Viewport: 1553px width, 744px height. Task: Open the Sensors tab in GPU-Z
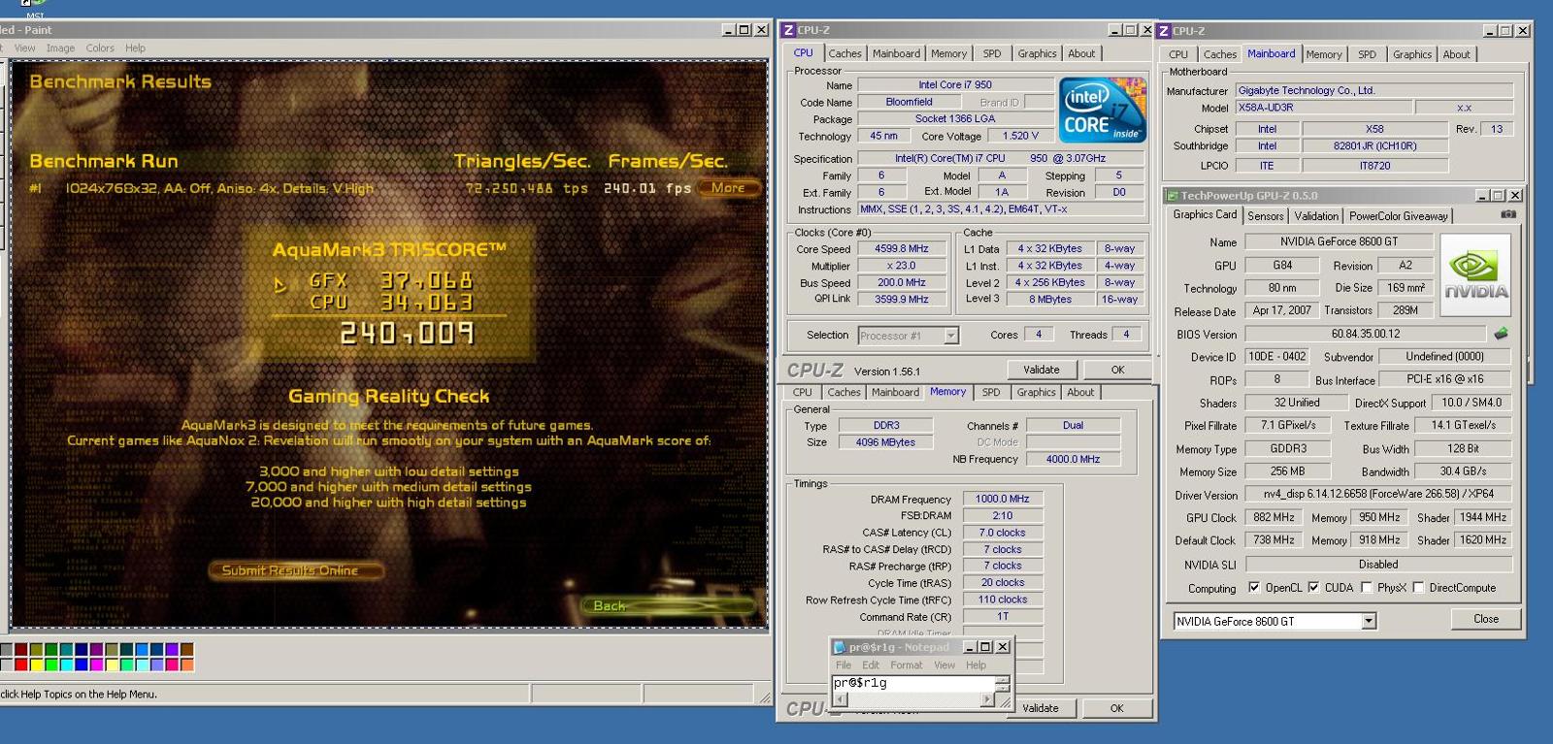(1265, 215)
